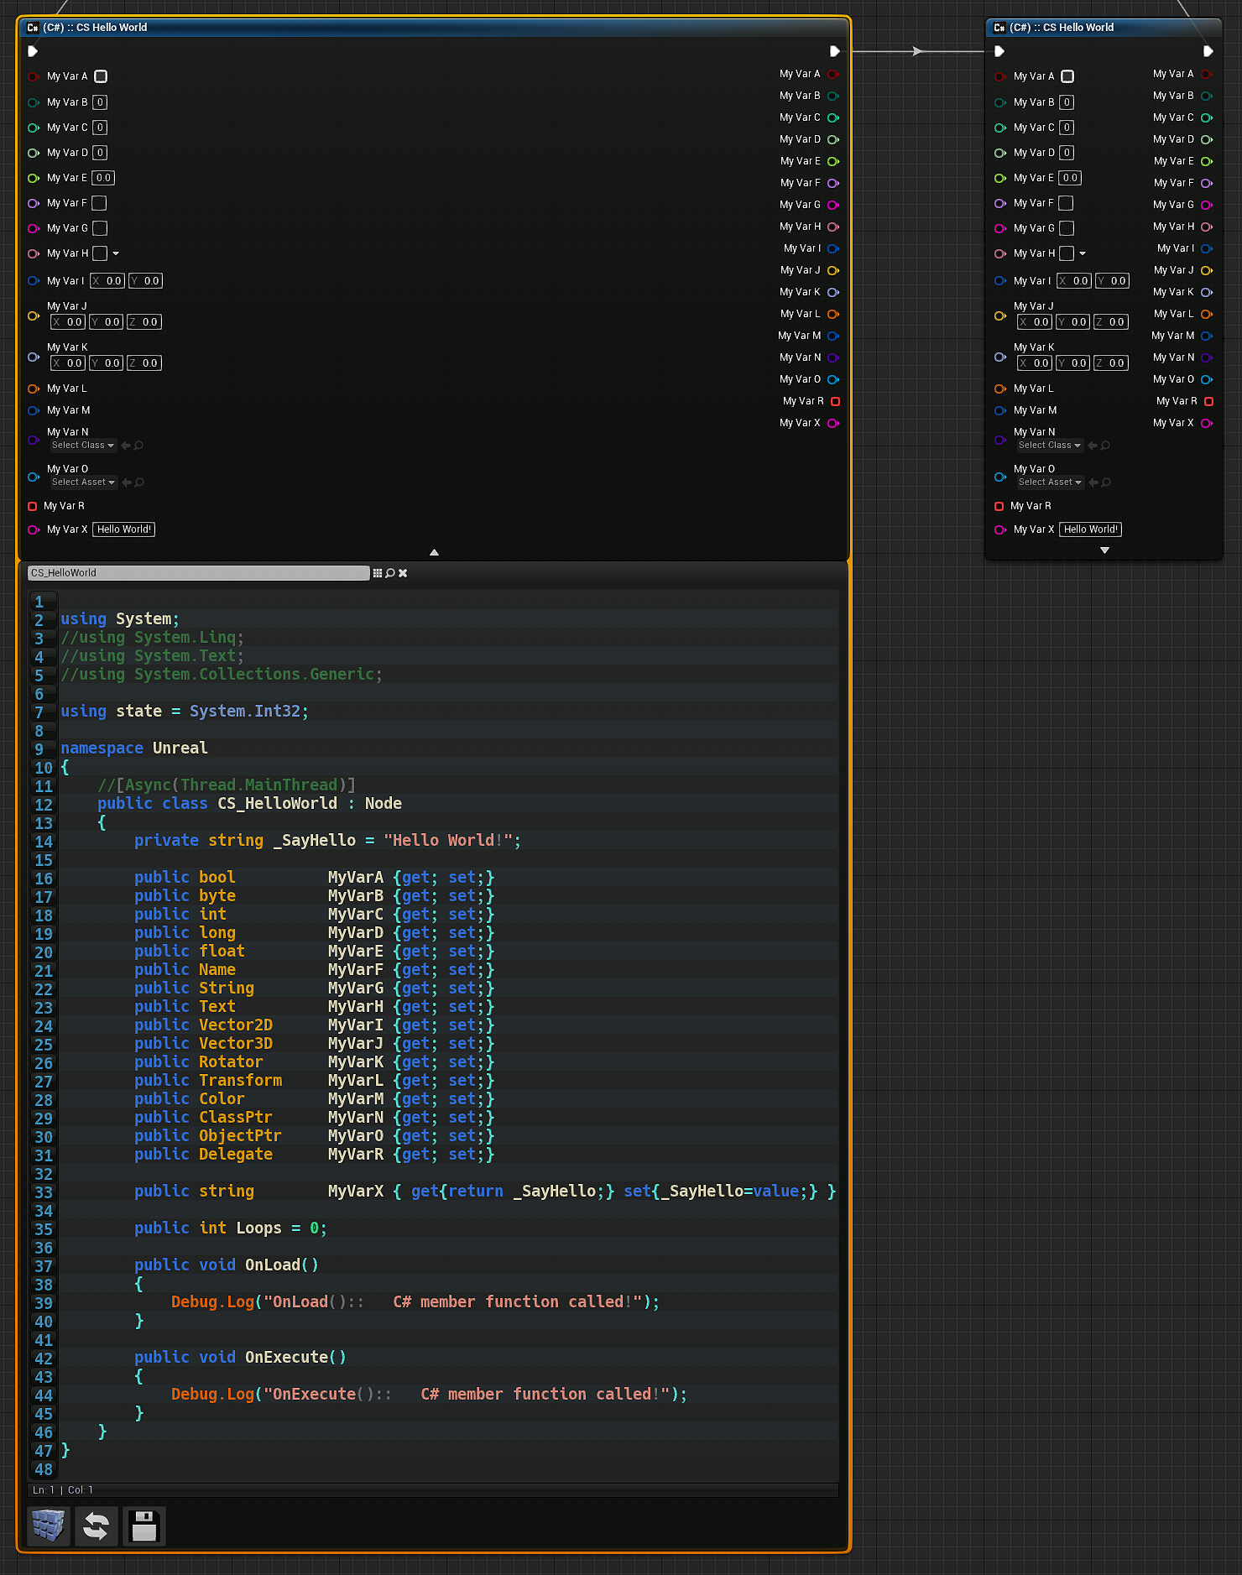Expand the right node with the down arrow
Image resolution: width=1242 pixels, height=1575 pixels.
[1104, 550]
